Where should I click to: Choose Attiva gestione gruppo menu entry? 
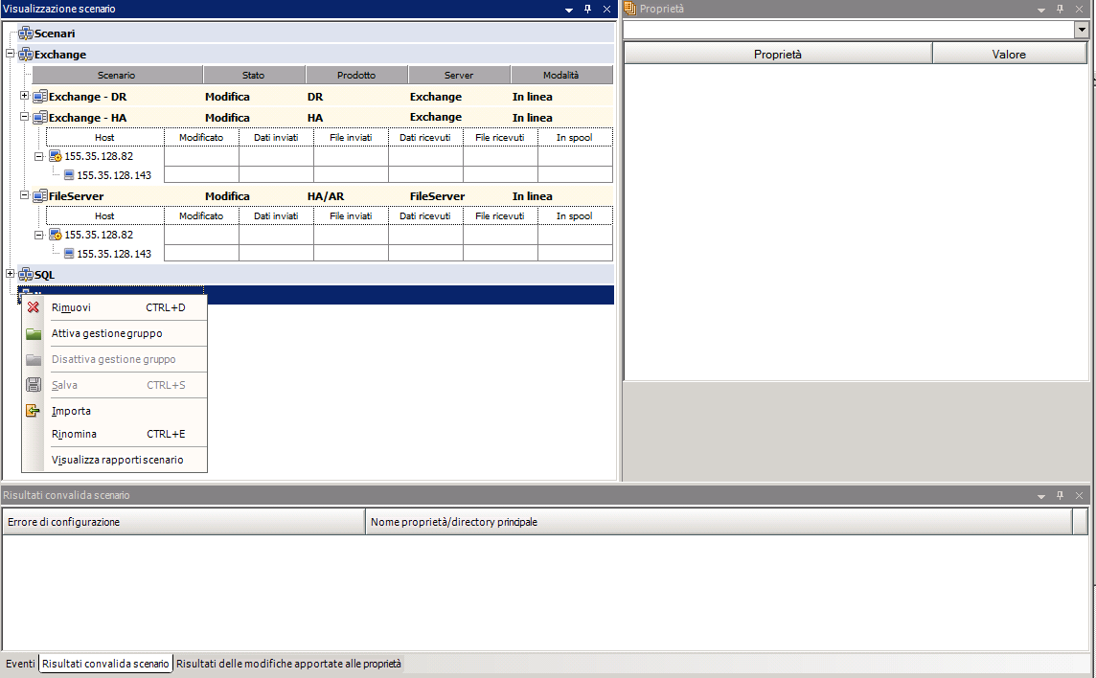tap(115, 333)
